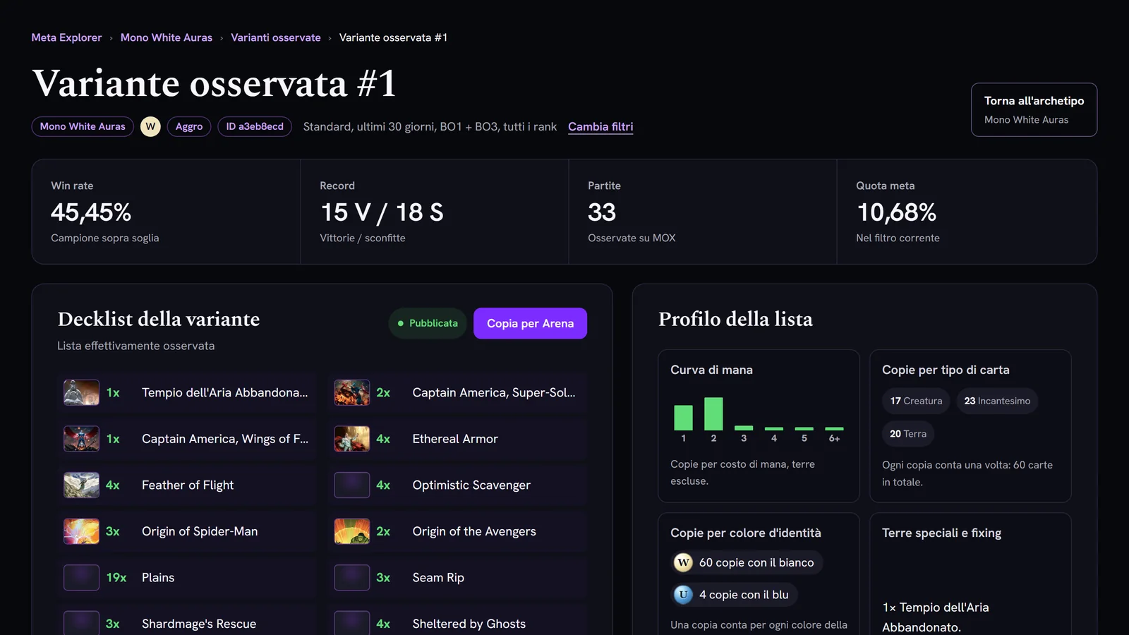Screen dimensions: 1129x635
Task: Select Captain America, Wings of F... card name
Action: 224,439
